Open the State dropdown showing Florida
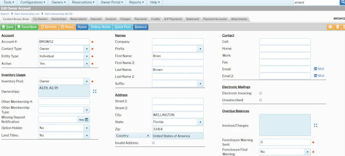345x156 pixels. [x=200, y=122]
